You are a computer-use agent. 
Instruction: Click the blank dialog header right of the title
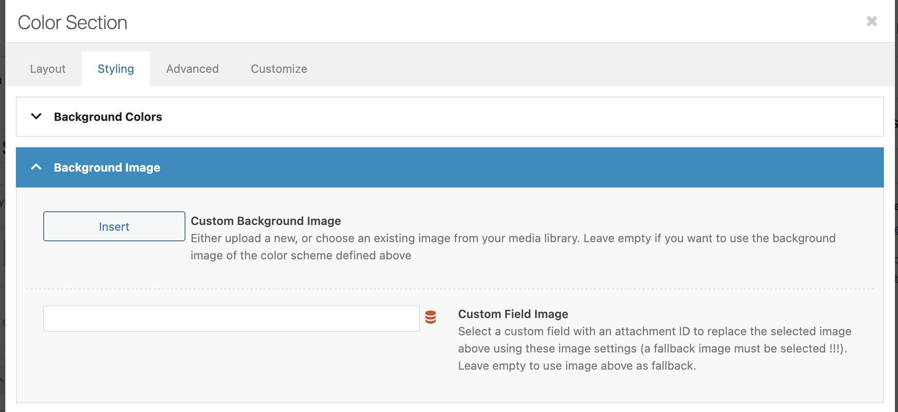486,22
